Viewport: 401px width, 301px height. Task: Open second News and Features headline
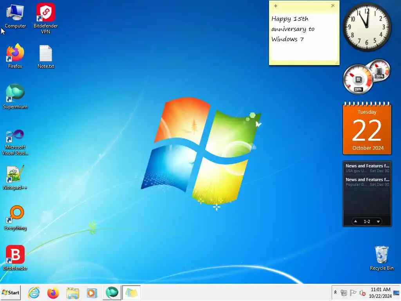point(367,180)
